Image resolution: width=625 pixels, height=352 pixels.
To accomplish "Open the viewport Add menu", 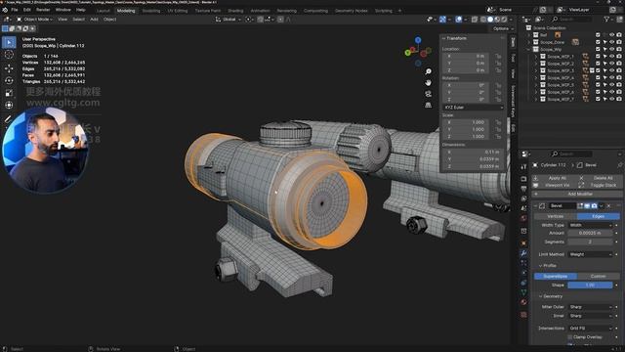I will coord(94,20).
